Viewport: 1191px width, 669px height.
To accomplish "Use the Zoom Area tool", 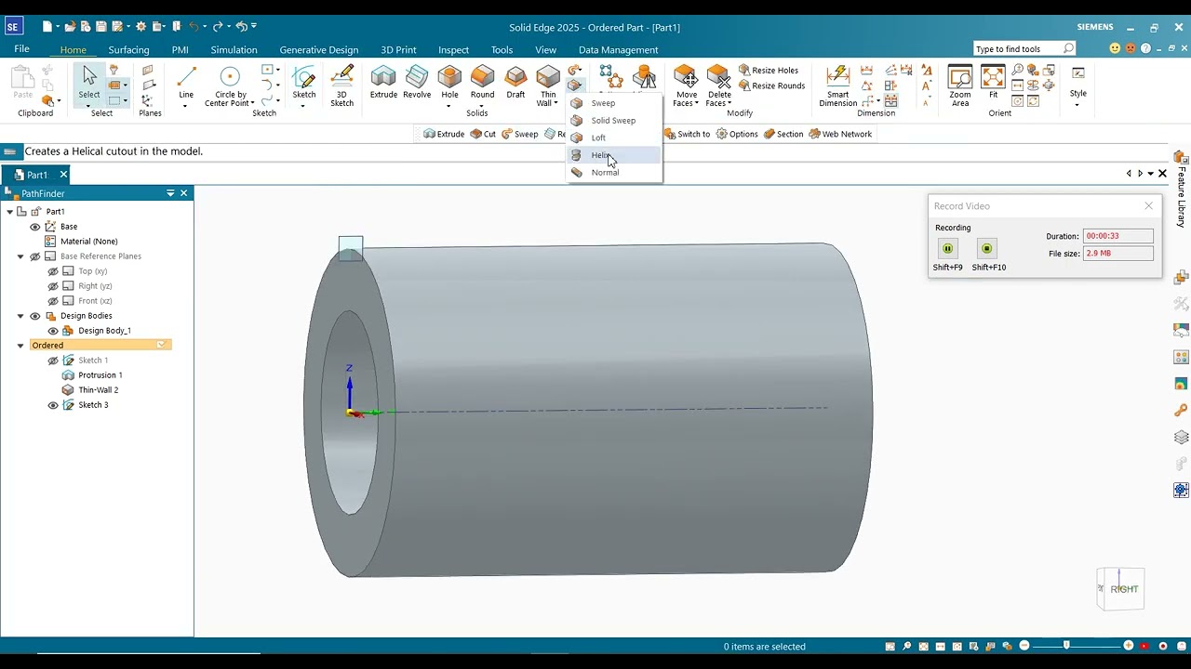I will click(x=960, y=85).
